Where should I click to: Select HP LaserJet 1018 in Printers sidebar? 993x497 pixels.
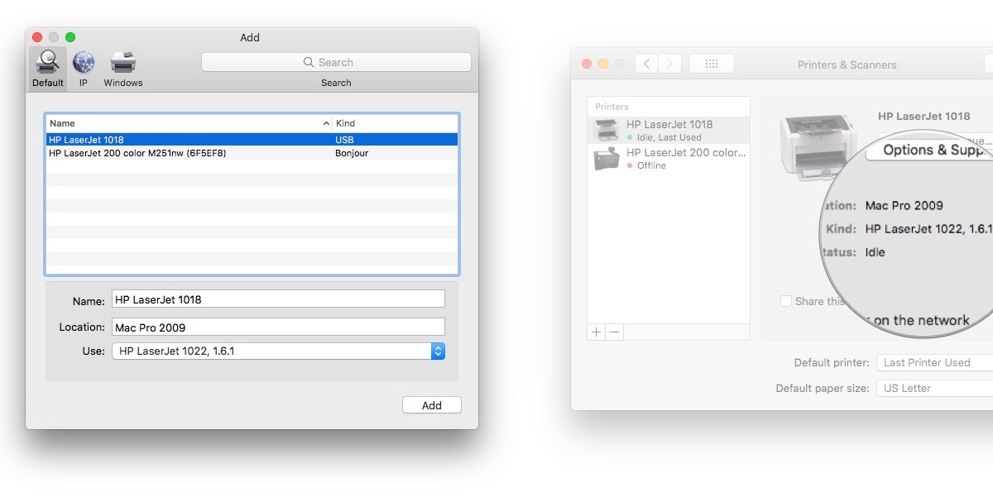coord(669,130)
